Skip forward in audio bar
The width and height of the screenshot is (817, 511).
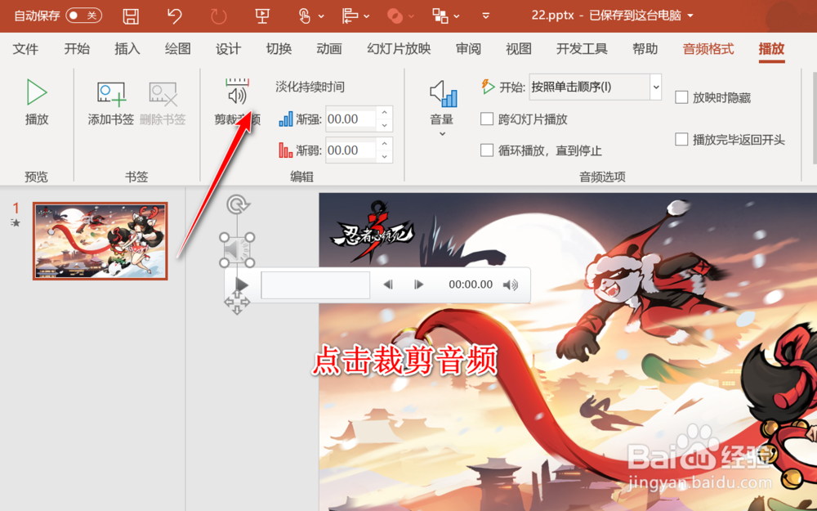pos(418,285)
